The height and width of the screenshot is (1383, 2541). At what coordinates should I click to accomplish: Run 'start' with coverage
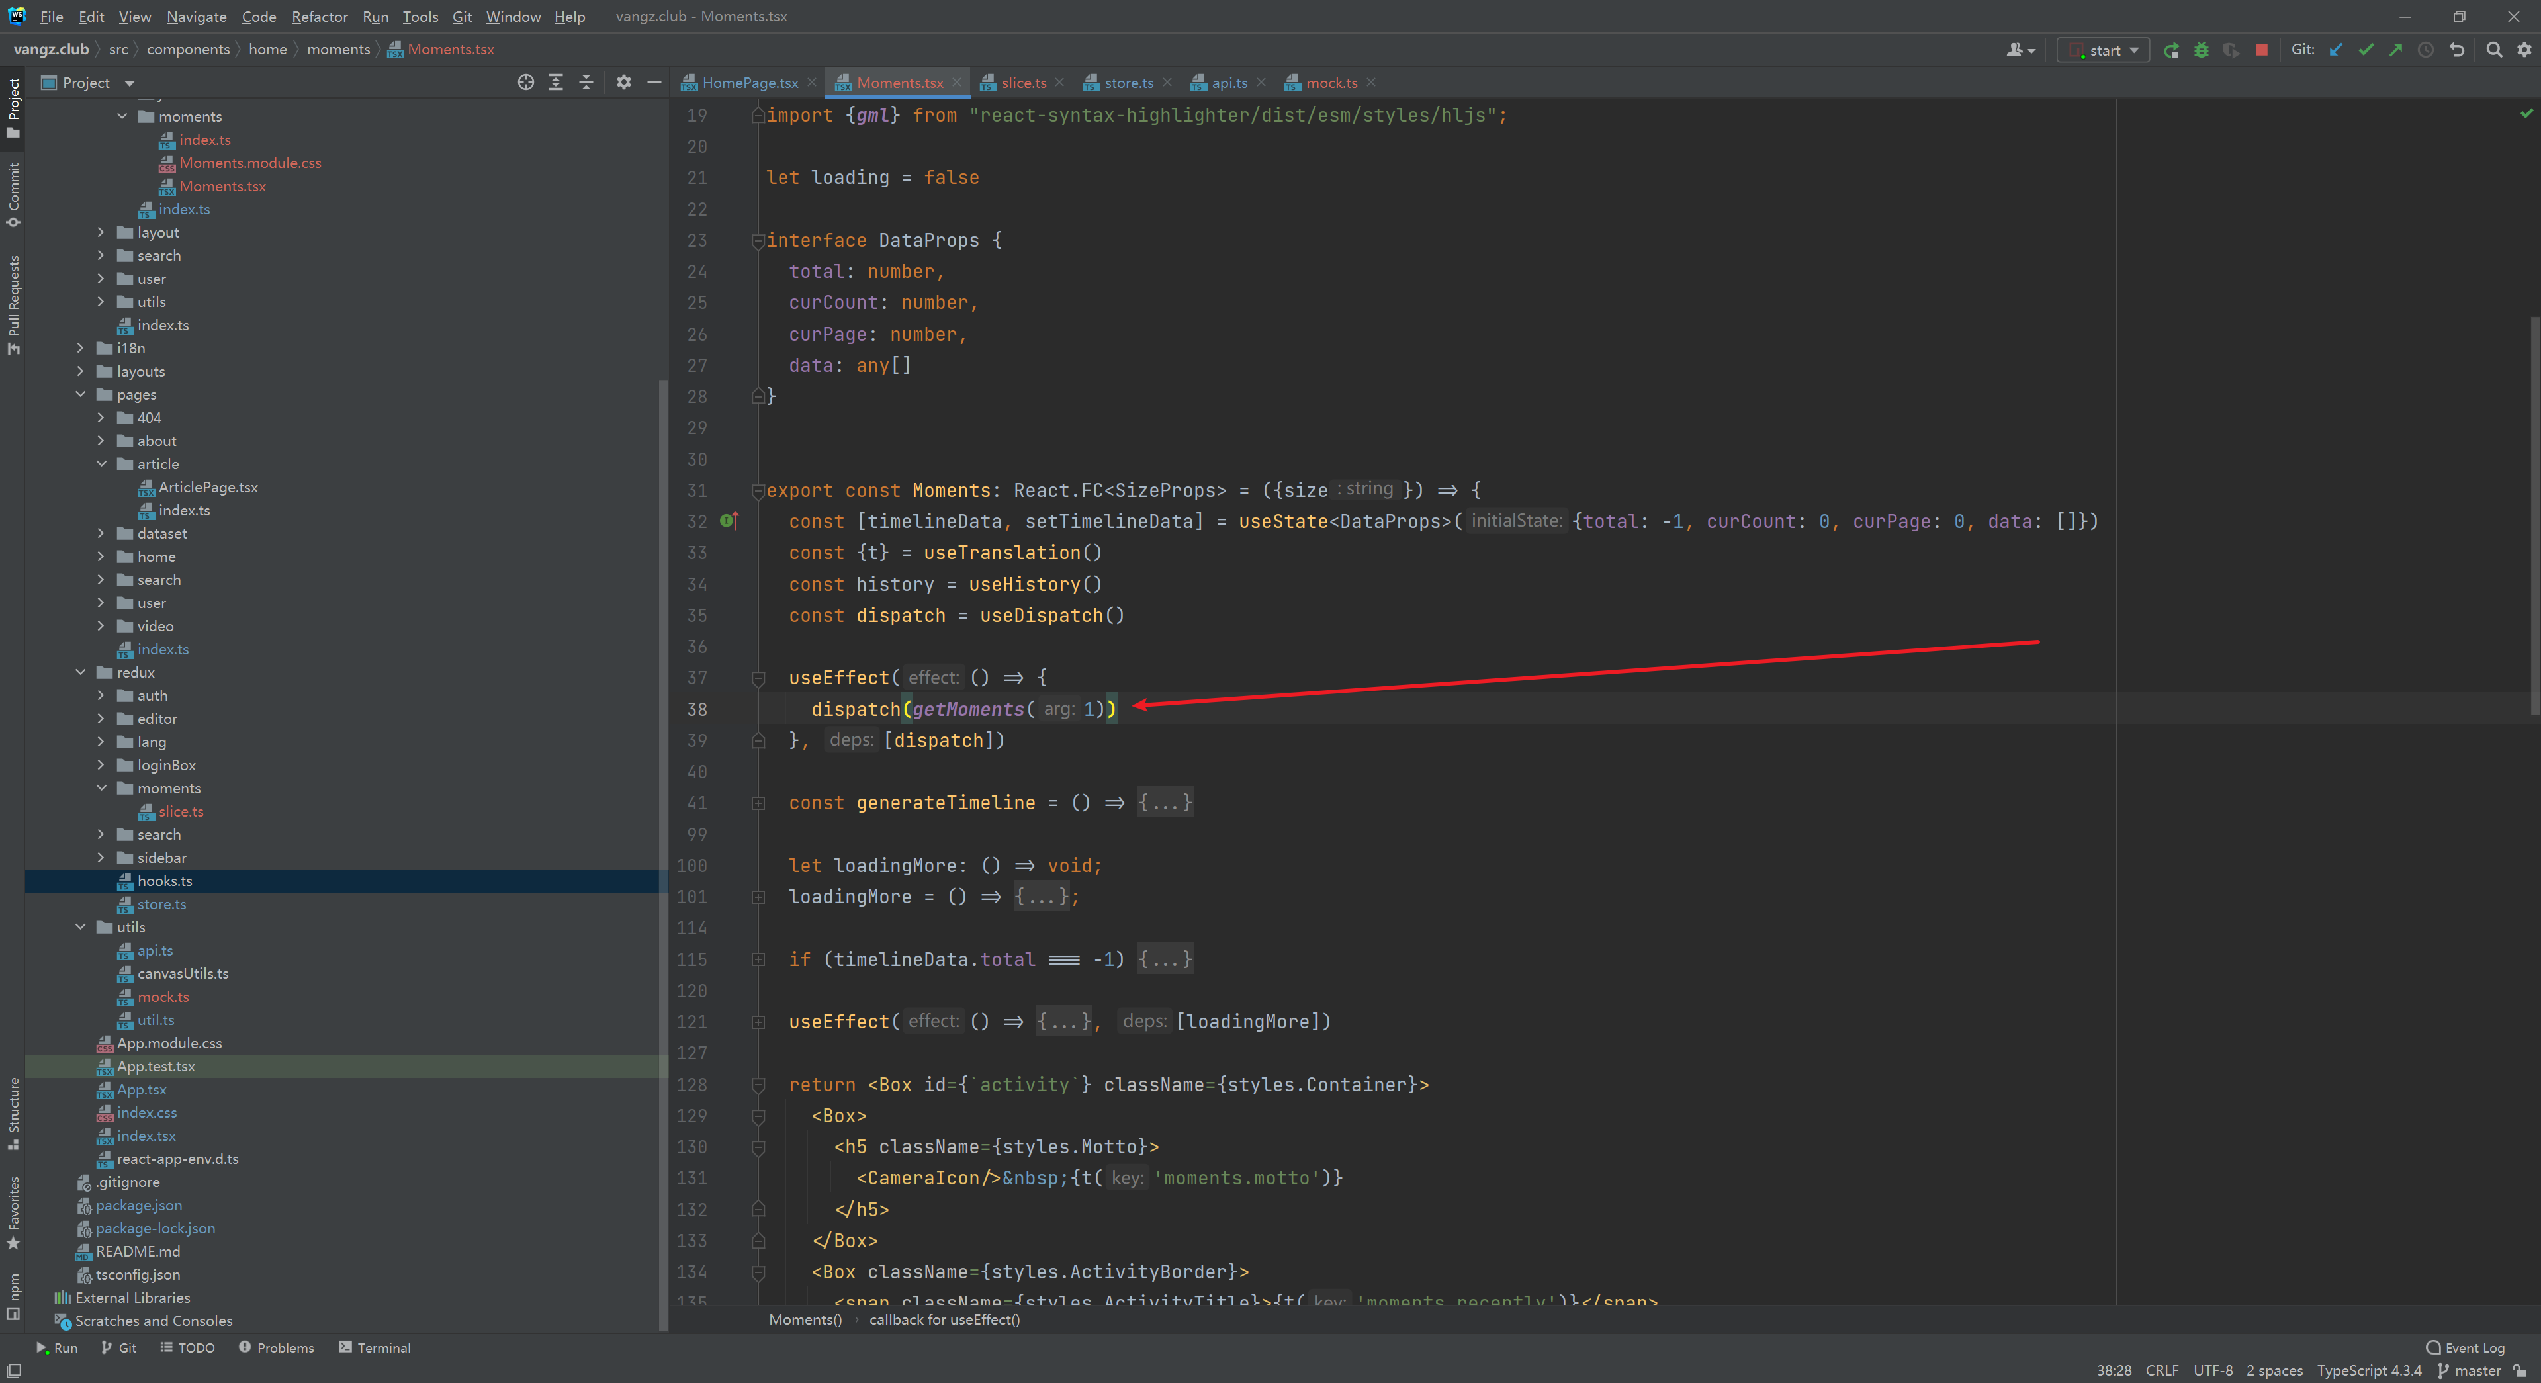coord(2230,50)
